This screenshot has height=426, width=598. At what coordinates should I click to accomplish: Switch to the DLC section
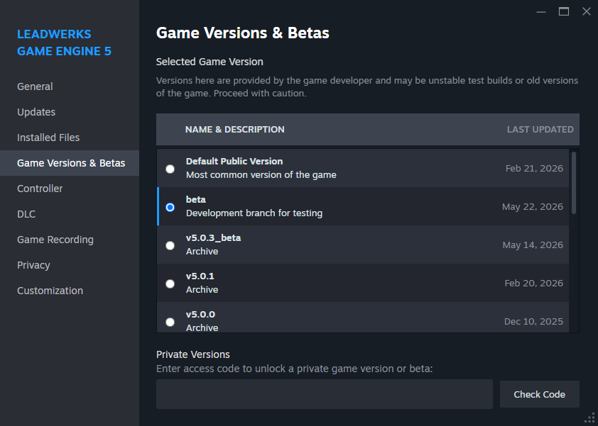pos(70,214)
